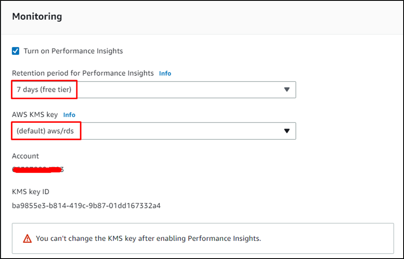Click the KMS key change warning message
This screenshot has width=404, height=259.
(x=149, y=239)
